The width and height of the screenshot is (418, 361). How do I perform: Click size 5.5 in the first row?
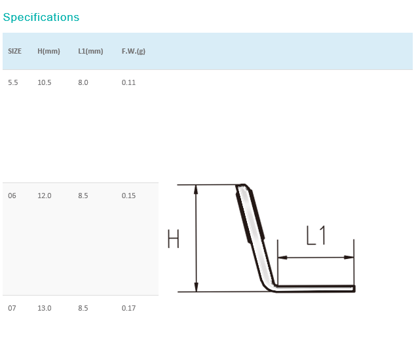pyautogui.click(x=13, y=82)
